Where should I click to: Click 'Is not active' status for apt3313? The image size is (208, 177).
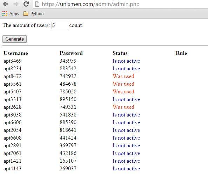click(126, 99)
